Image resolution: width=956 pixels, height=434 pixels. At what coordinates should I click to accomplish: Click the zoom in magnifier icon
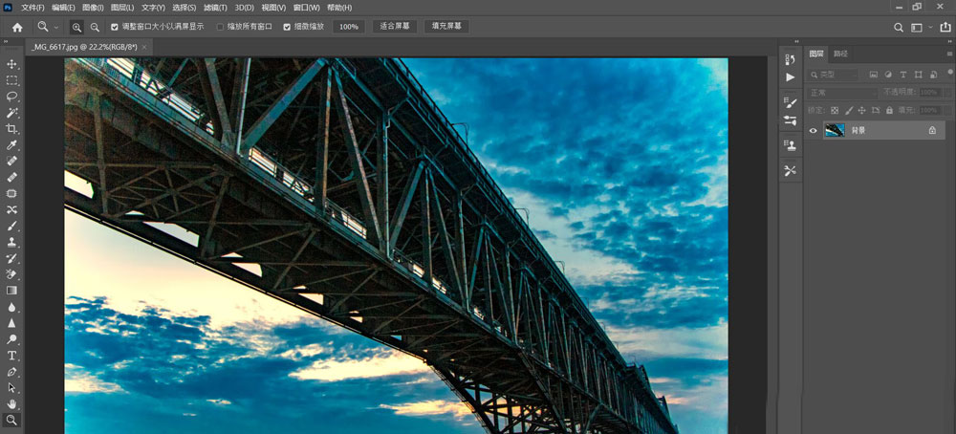click(x=76, y=27)
